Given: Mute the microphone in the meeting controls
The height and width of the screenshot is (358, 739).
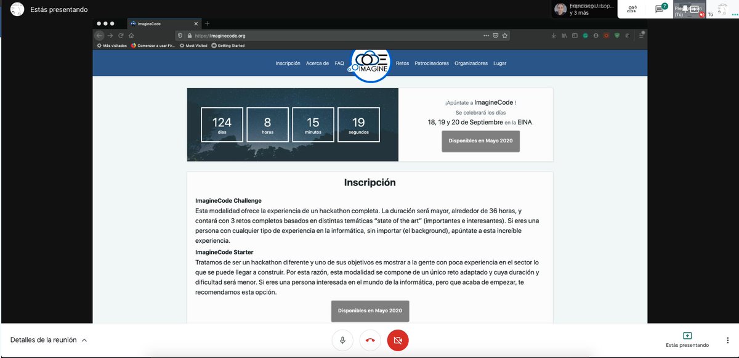Looking at the screenshot, I should coord(342,340).
